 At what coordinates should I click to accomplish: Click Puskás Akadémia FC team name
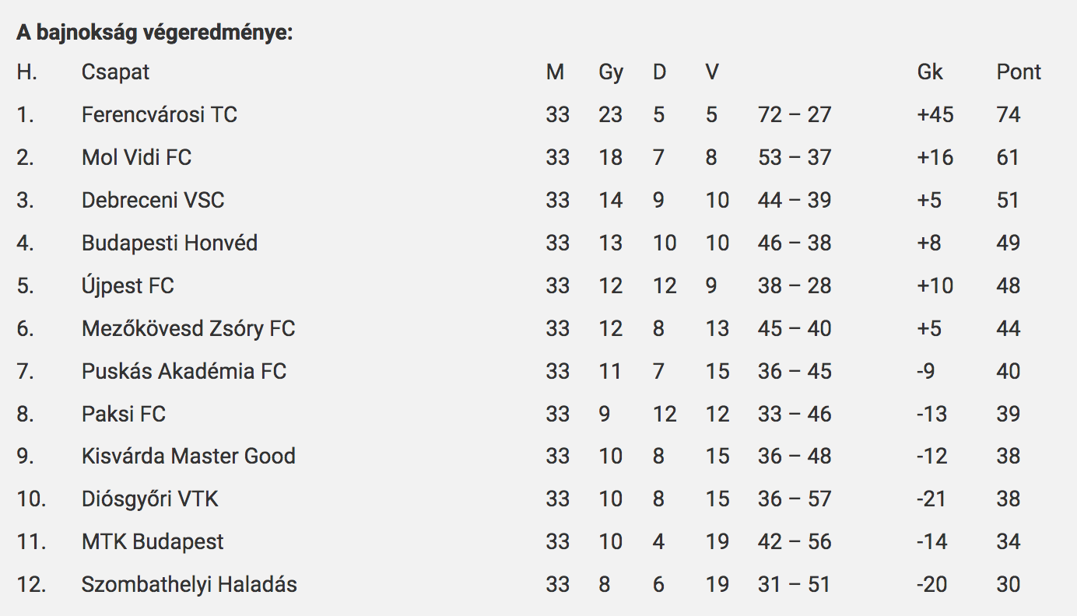click(x=184, y=372)
